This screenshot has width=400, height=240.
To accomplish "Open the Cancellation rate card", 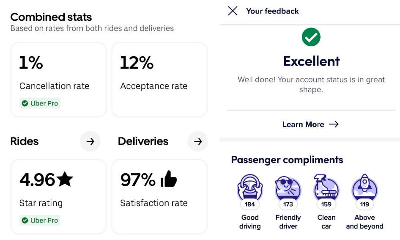I will 58,80.
